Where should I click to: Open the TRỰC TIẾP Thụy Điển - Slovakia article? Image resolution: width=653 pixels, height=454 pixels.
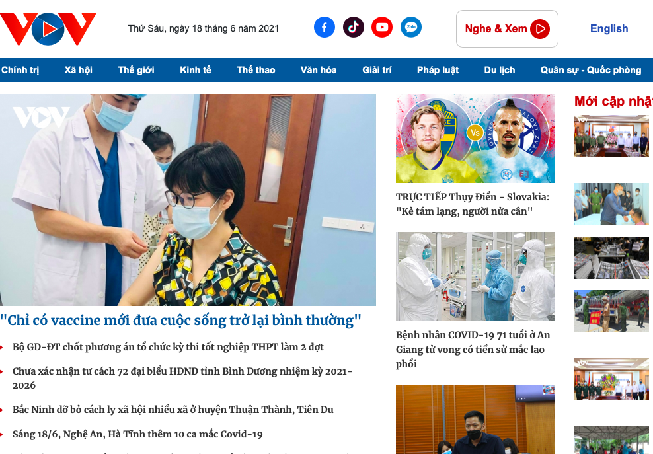(x=473, y=204)
